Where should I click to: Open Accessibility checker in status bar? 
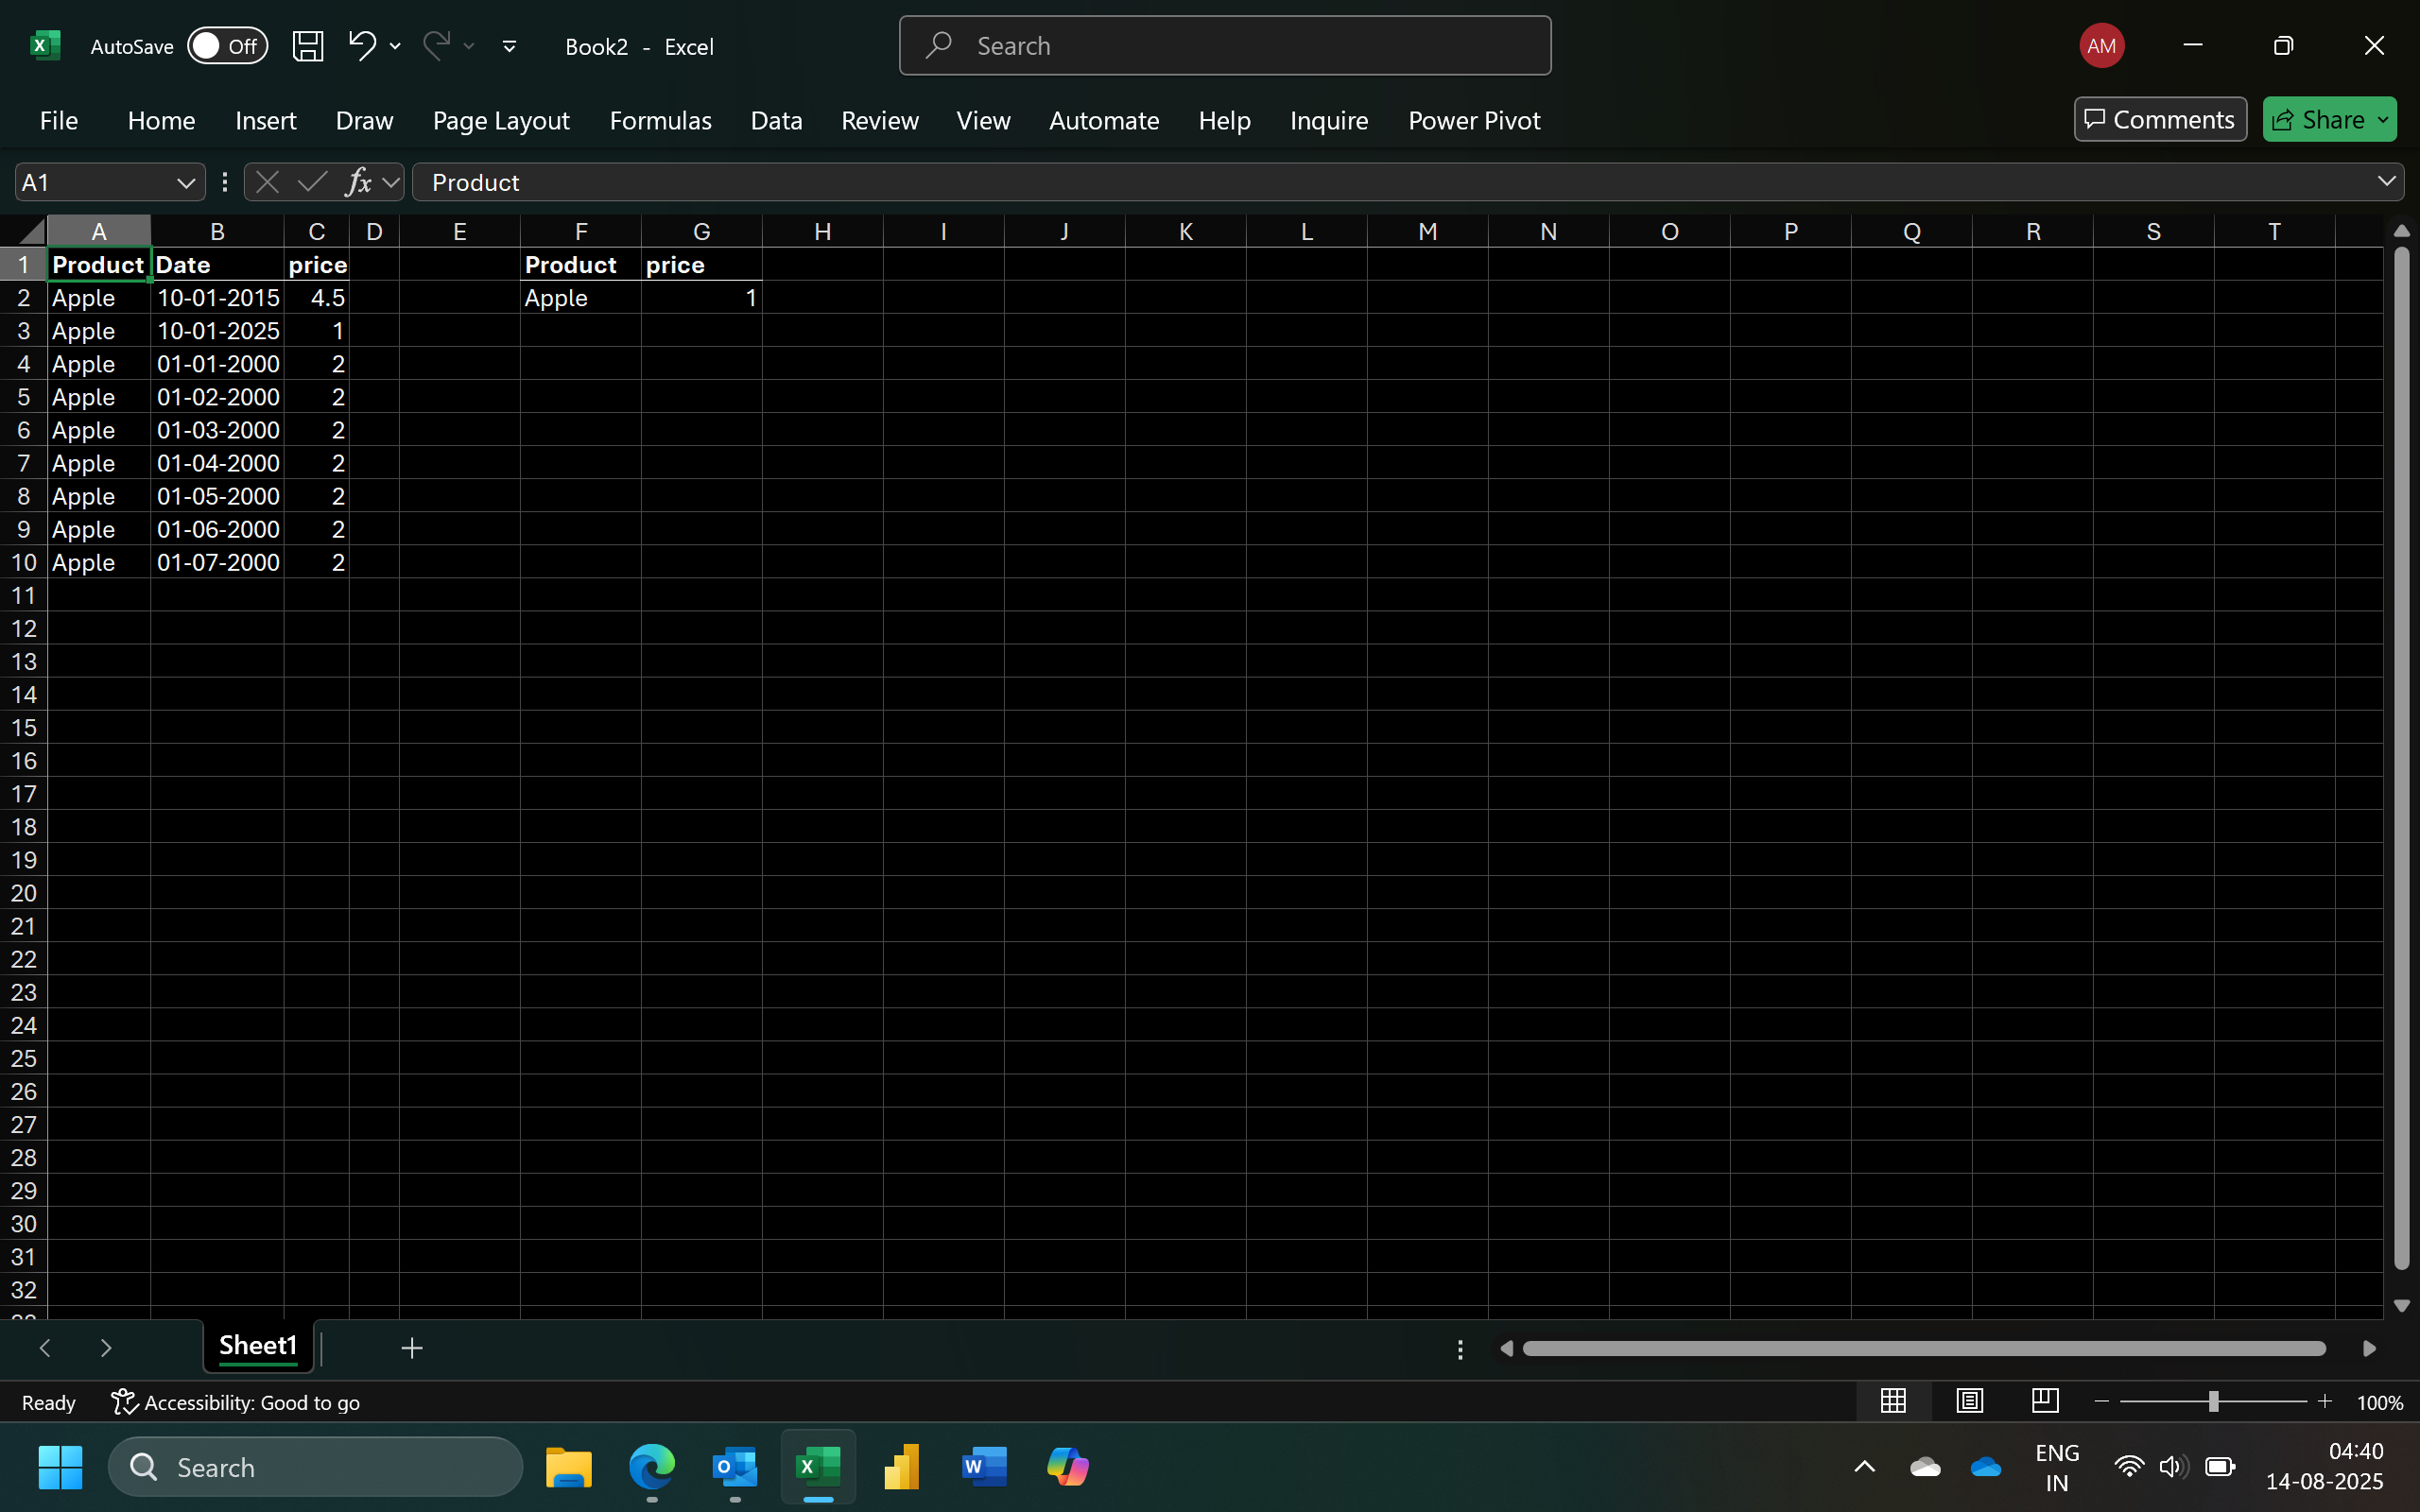point(236,1402)
